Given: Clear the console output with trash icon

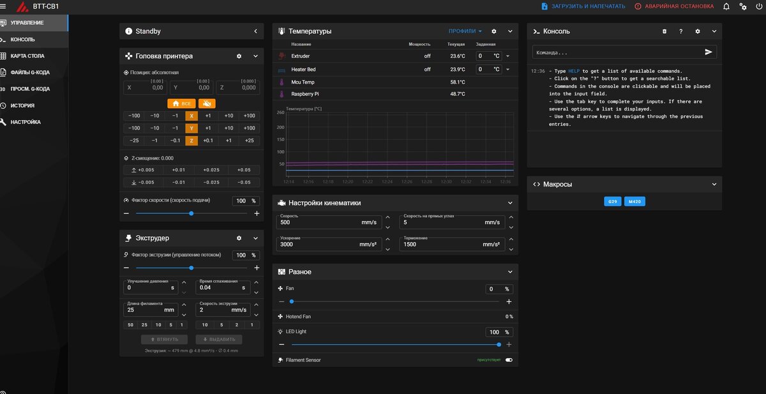Looking at the screenshot, I should point(665,31).
